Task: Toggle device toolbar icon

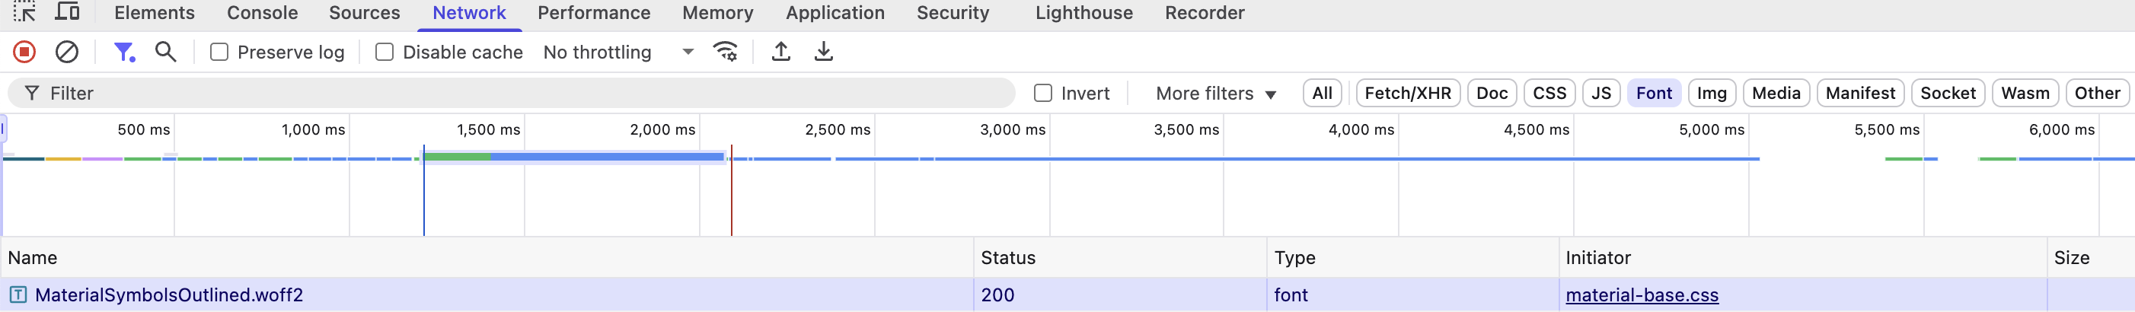Action: tap(67, 11)
